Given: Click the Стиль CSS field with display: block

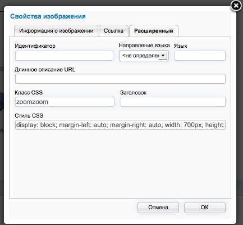Looking at the screenshot, I should pyautogui.click(x=120, y=125).
